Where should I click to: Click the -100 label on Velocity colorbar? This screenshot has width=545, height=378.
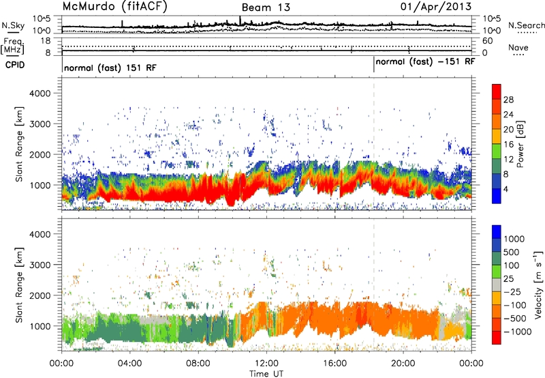tap(515, 305)
